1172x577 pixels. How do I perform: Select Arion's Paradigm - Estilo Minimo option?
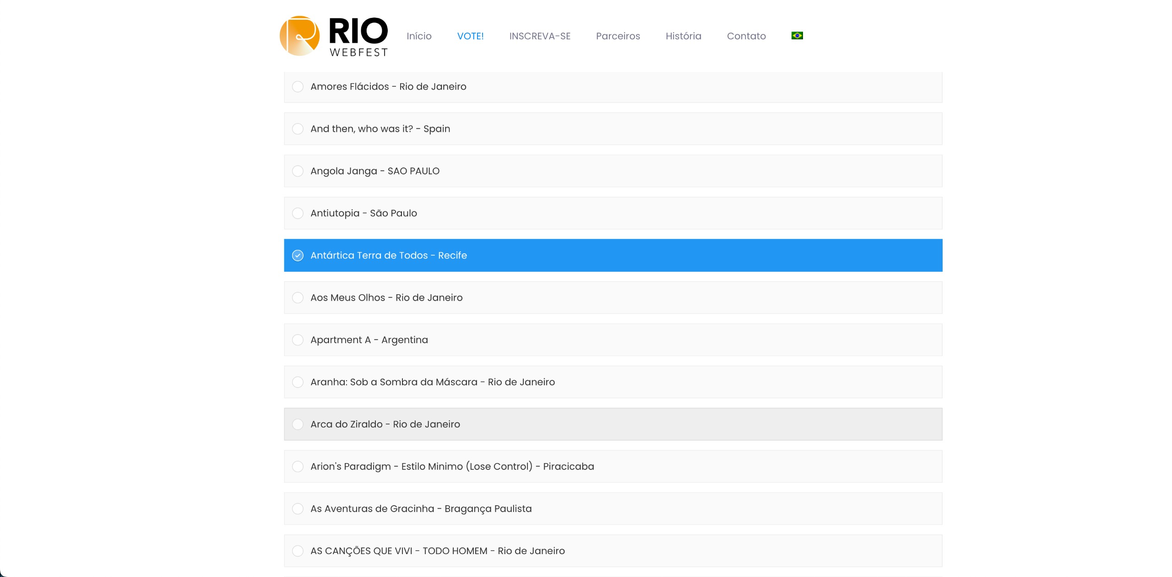pyautogui.click(x=298, y=467)
